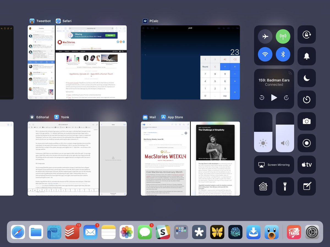Toggle silent mode with the bell button
This screenshot has width=330, height=247.
(307, 56)
